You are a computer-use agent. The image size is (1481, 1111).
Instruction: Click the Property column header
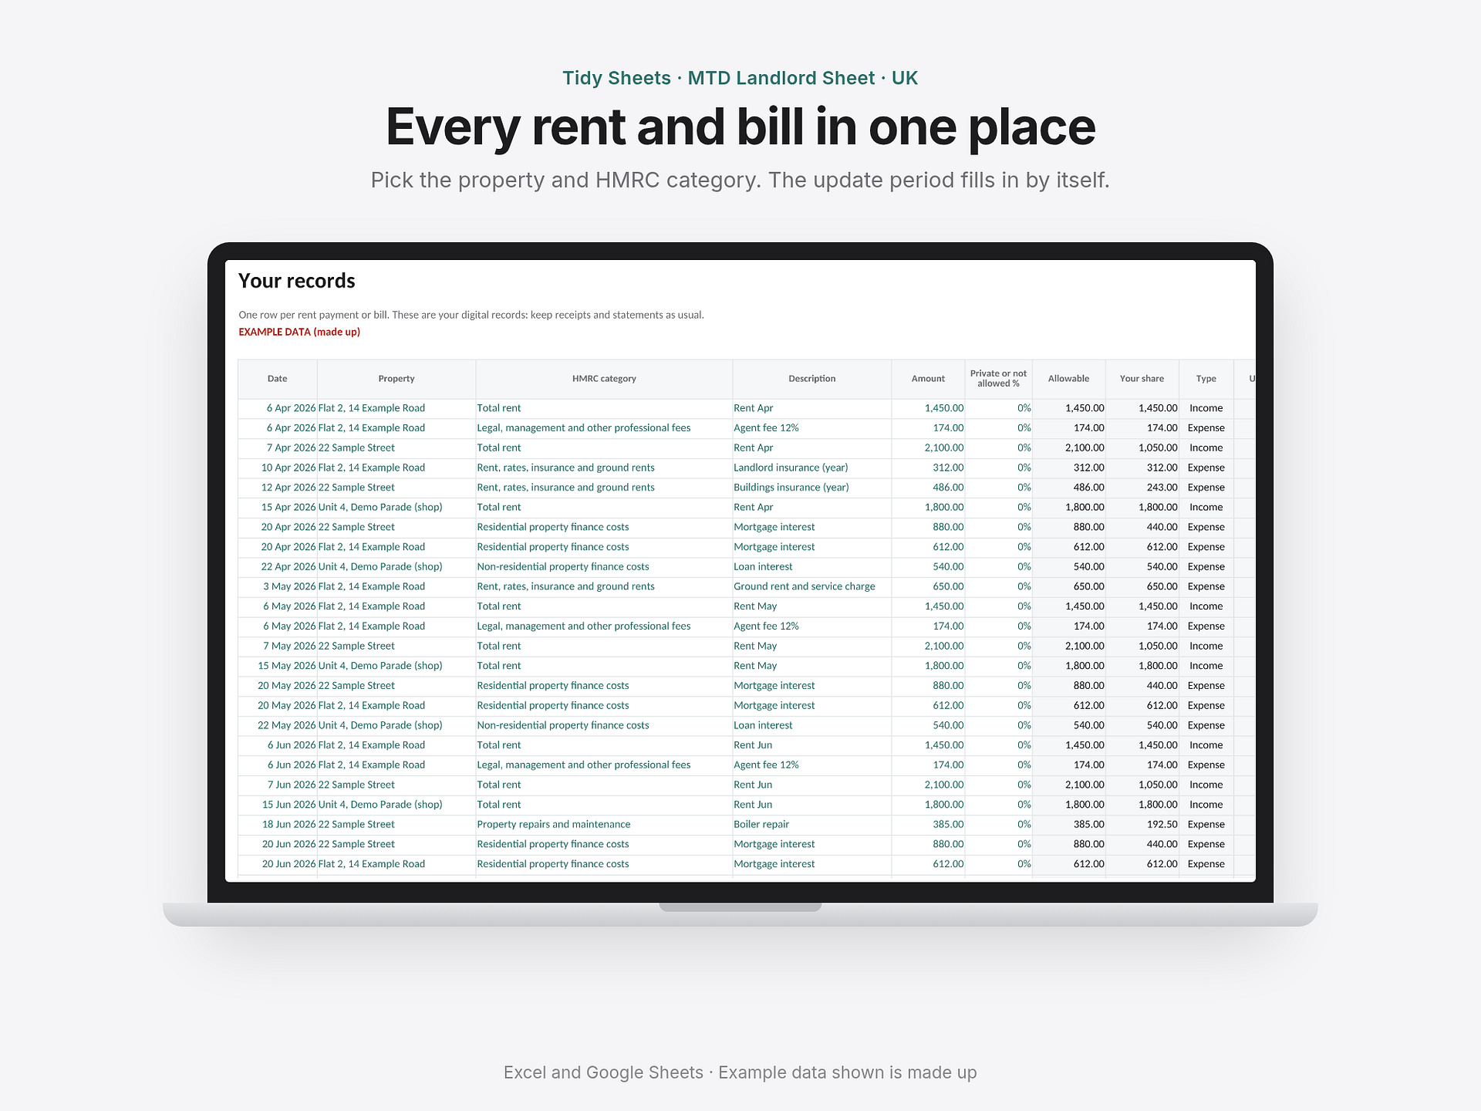(396, 379)
